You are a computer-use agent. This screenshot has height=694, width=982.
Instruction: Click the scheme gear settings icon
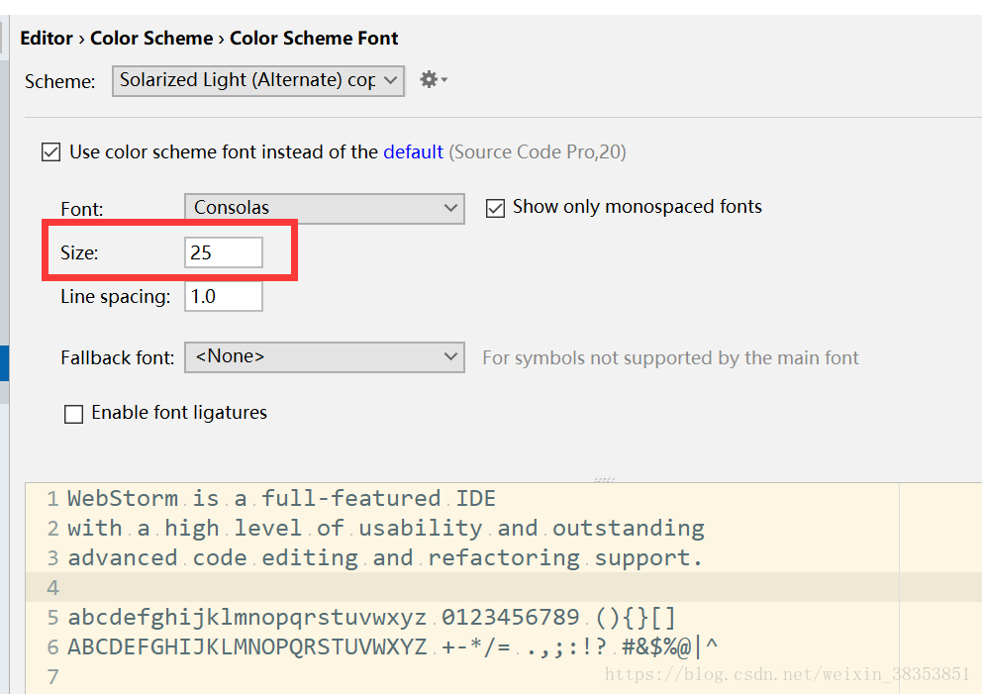pos(433,79)
